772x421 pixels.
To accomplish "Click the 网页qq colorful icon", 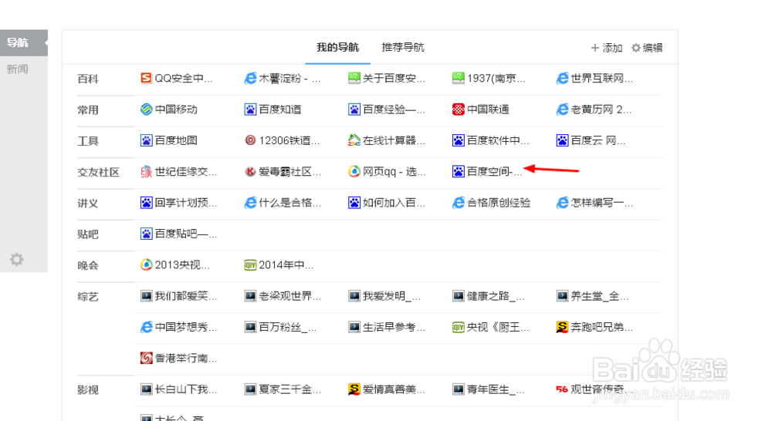I will (354, 171).
